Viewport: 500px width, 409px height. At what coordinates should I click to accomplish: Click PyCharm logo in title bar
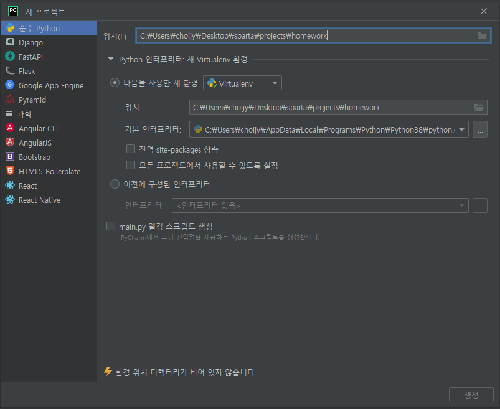click(13, 11)
